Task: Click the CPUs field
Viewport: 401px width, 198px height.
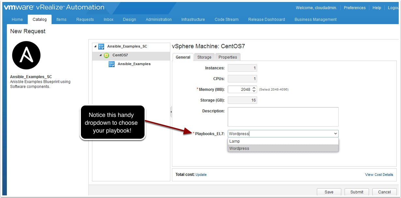Action: 242,79
